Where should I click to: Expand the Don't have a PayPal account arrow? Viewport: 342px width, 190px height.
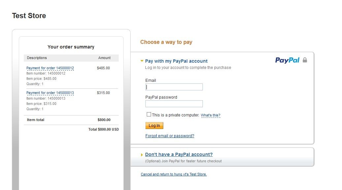coord(142,155)
